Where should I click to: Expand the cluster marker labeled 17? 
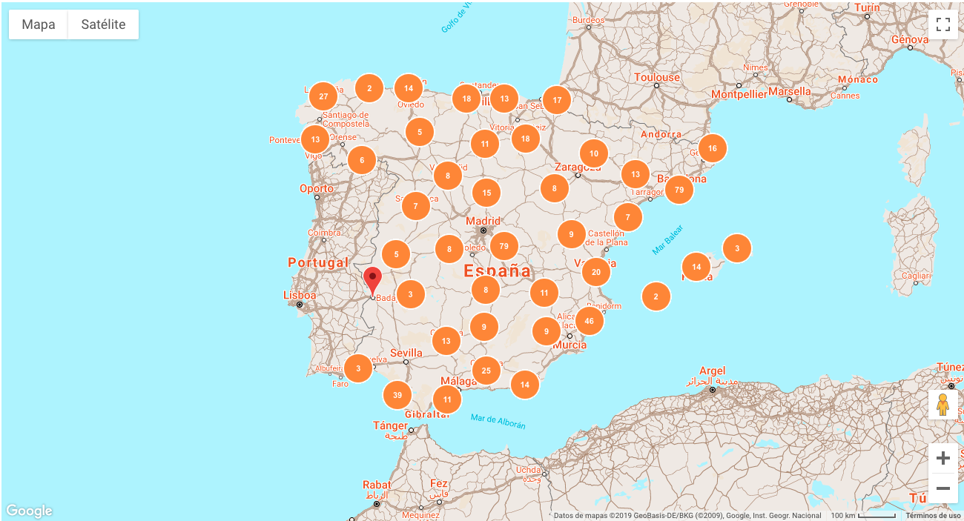557,100
